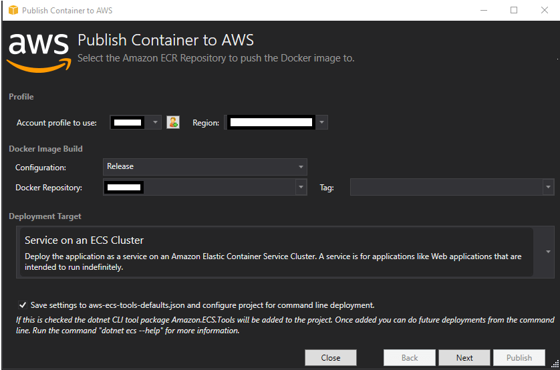560x370 pixels.
Task: Click the Back button
Action: coord(409,357)
